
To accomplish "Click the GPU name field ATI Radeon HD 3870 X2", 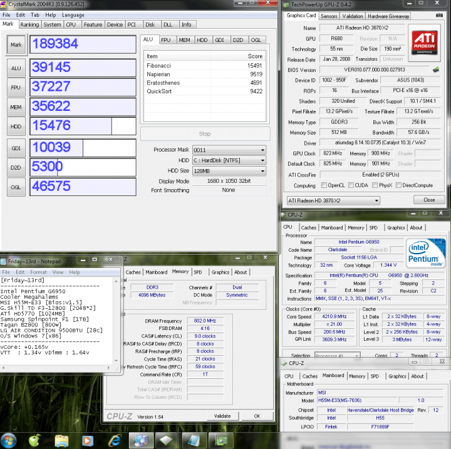I will point(362,28).
